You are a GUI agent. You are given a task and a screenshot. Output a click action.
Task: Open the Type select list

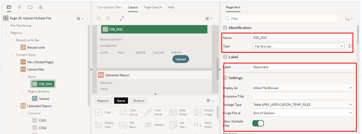tap(298, 46)
